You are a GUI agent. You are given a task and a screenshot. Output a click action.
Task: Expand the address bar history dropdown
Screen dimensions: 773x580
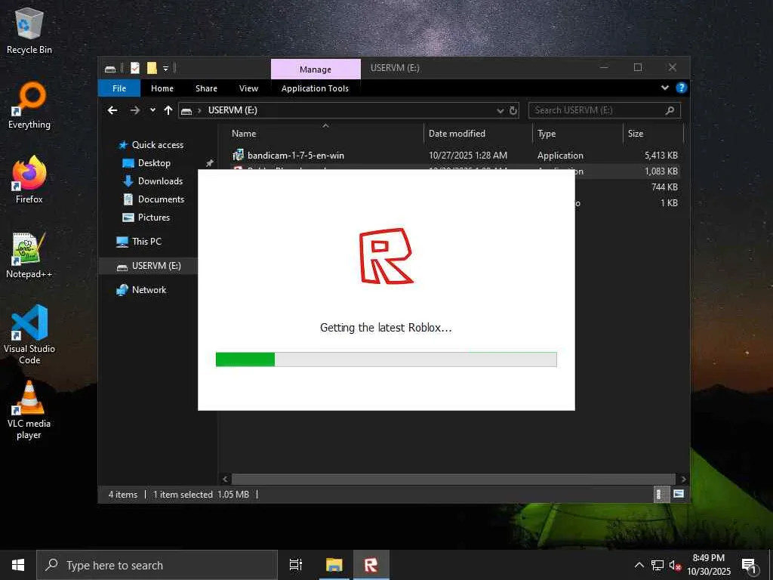point(500,111)
